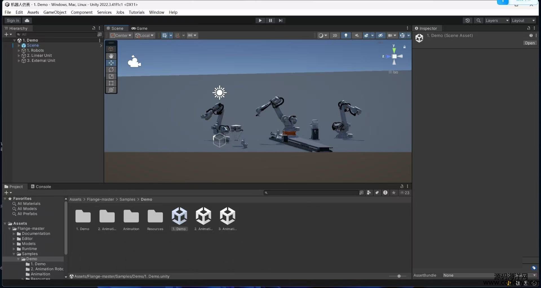This screenshot has height=288, width=541.
Task: Open the Layout dropdown
Action: click(x=523, y=21)
